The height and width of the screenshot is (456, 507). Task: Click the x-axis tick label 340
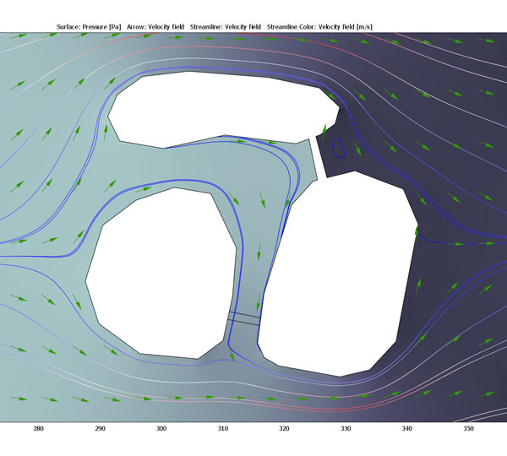[x=407, y=428]
